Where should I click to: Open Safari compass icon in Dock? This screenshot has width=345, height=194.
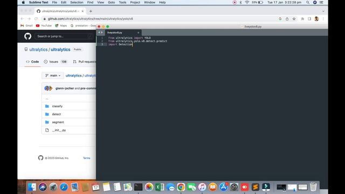pyautogui.click(x=64, y=187)
